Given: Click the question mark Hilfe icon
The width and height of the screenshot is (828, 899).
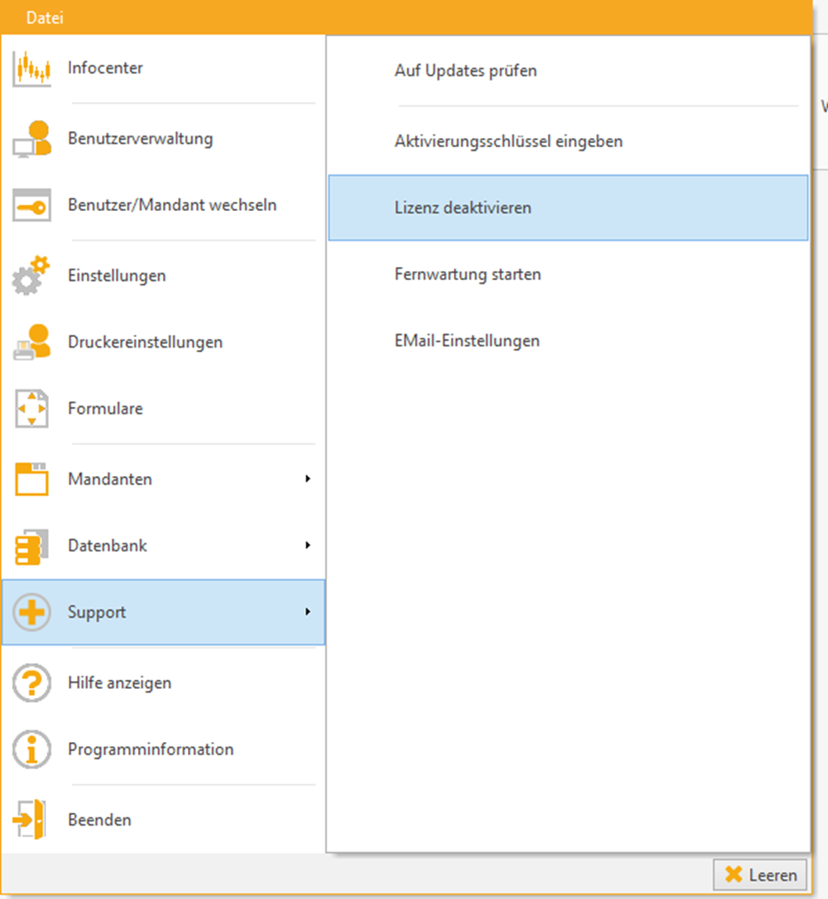Looking at the screenshot, I should pos(32,683).
